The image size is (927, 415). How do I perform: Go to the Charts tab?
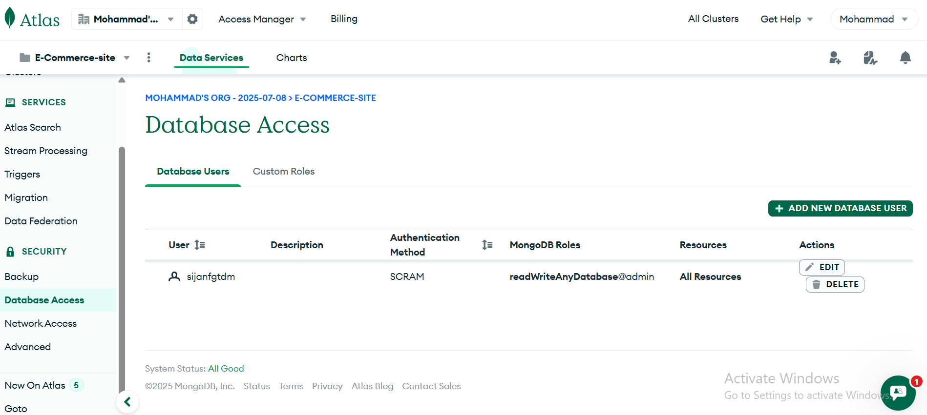pyautogui.click(x=291, y=58)
